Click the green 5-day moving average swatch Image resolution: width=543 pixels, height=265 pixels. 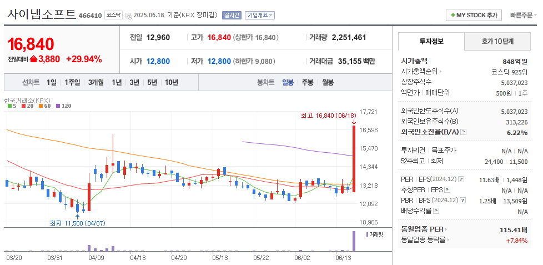point(9,106)
